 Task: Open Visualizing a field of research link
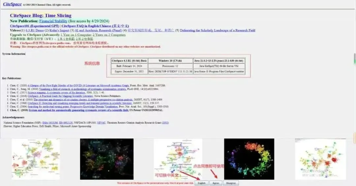coord(82,89)
